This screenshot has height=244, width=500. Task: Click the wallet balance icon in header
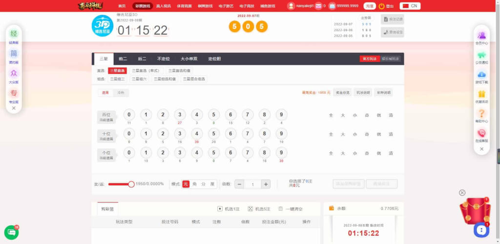(332, 6)
